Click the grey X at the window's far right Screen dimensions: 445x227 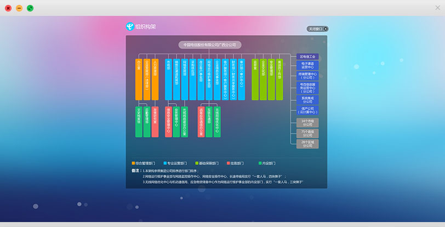(438, 8)
